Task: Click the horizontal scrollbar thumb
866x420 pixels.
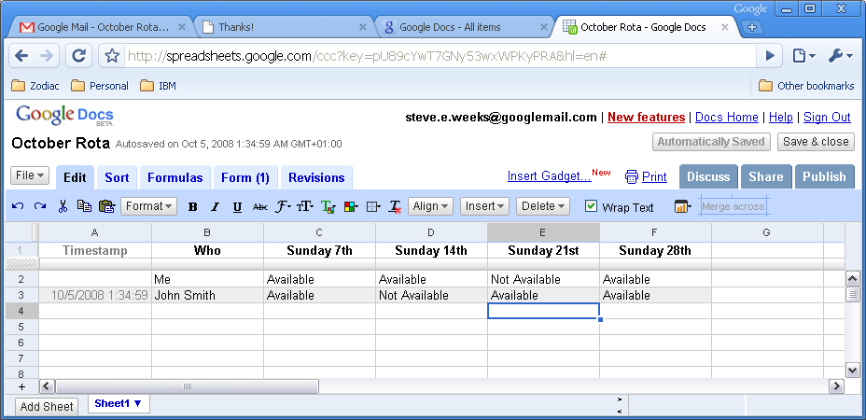Action: tap(187, 386)
